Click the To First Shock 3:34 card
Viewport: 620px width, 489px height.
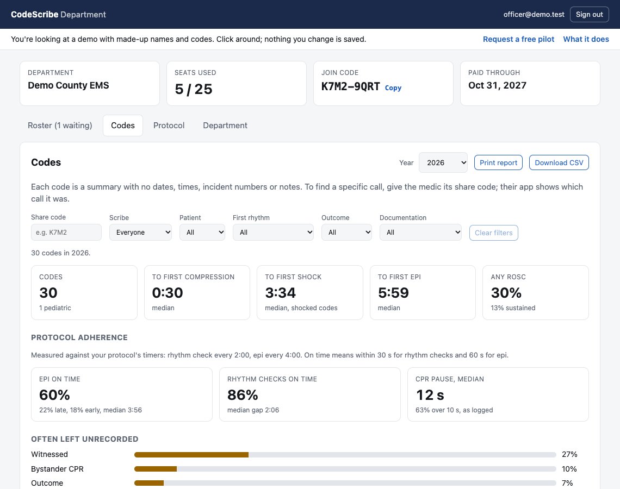(x=309, y=292)
